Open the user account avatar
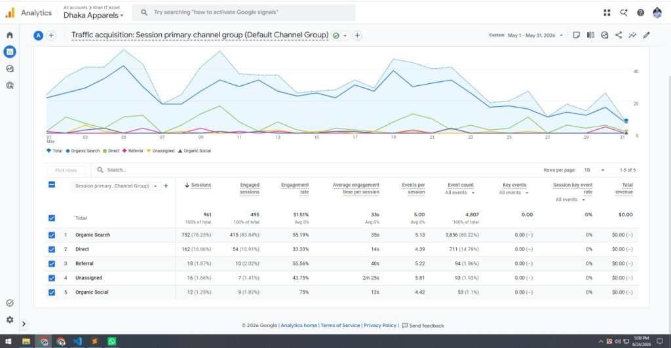This screenshot has width=671, height=348. point(657,12)
